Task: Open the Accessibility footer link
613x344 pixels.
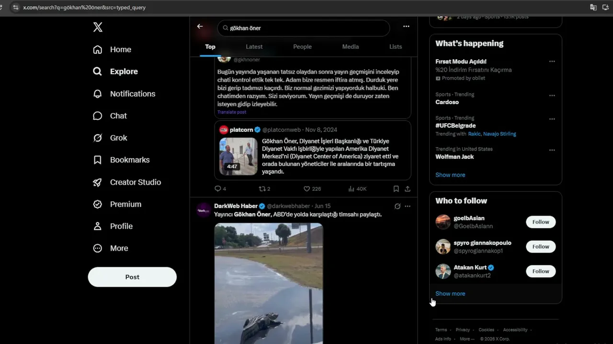Action: point(515,330)
